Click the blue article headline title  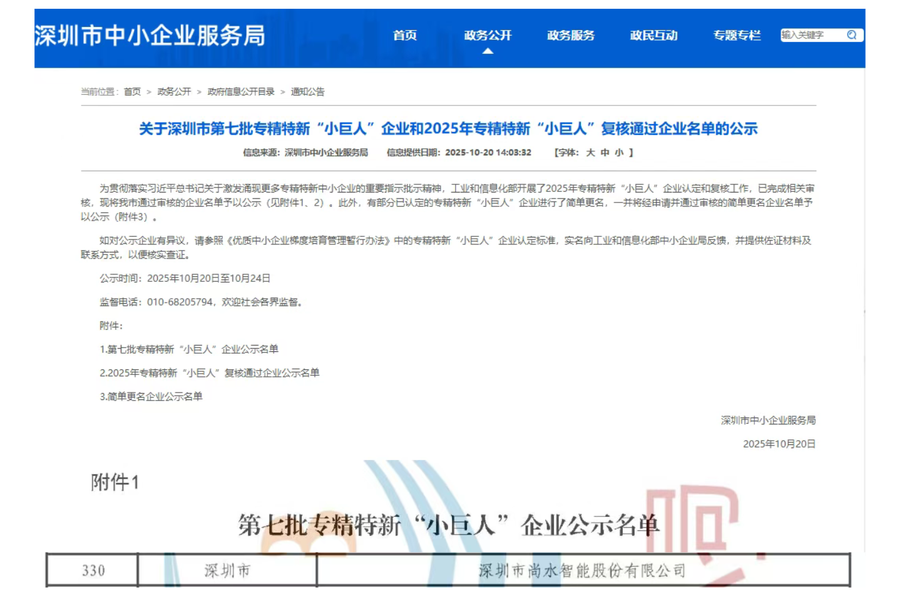click(x=448, y=129)
